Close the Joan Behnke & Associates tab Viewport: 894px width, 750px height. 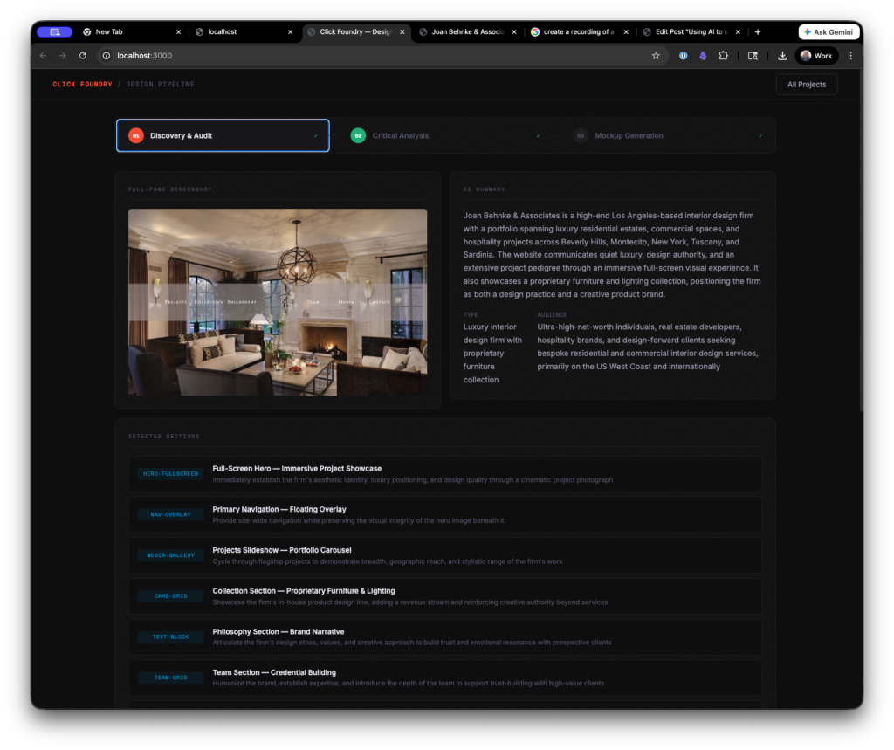[513, 31]
